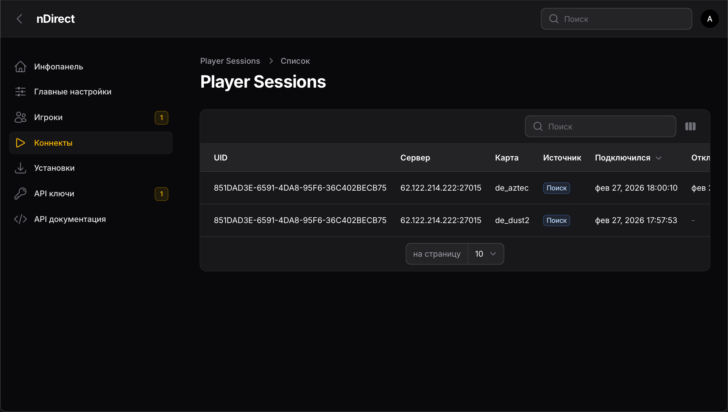Select the Главные настройки sliders icon
The image size is (728, 412).
(x=20, y=92)
